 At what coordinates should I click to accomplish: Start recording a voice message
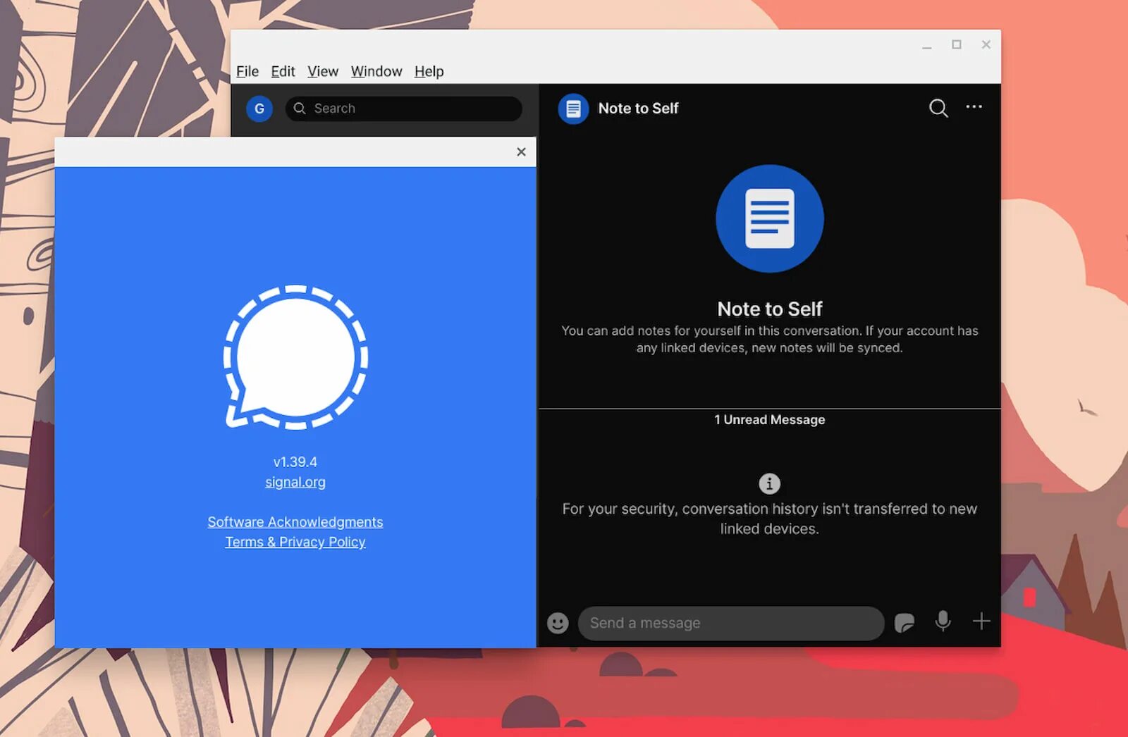pos(943,621)
